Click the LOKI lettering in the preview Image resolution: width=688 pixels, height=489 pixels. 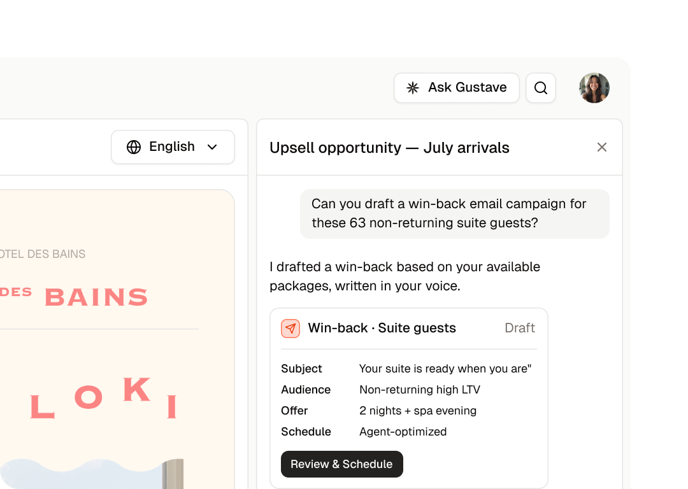(x=104, y=397)
